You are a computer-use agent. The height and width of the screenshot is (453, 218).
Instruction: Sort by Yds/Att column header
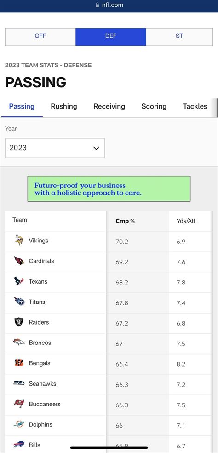click(x=186, y=221)
